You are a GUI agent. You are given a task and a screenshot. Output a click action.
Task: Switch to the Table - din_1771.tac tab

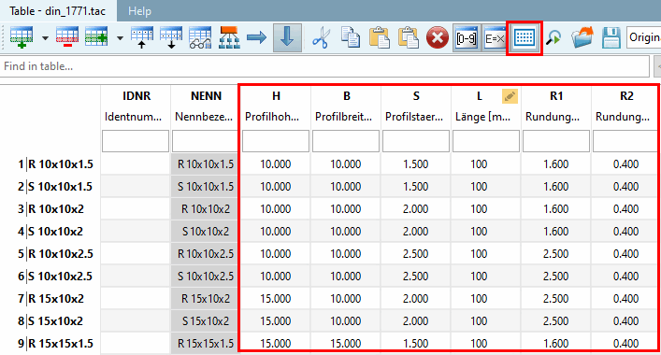click(58, 11)
